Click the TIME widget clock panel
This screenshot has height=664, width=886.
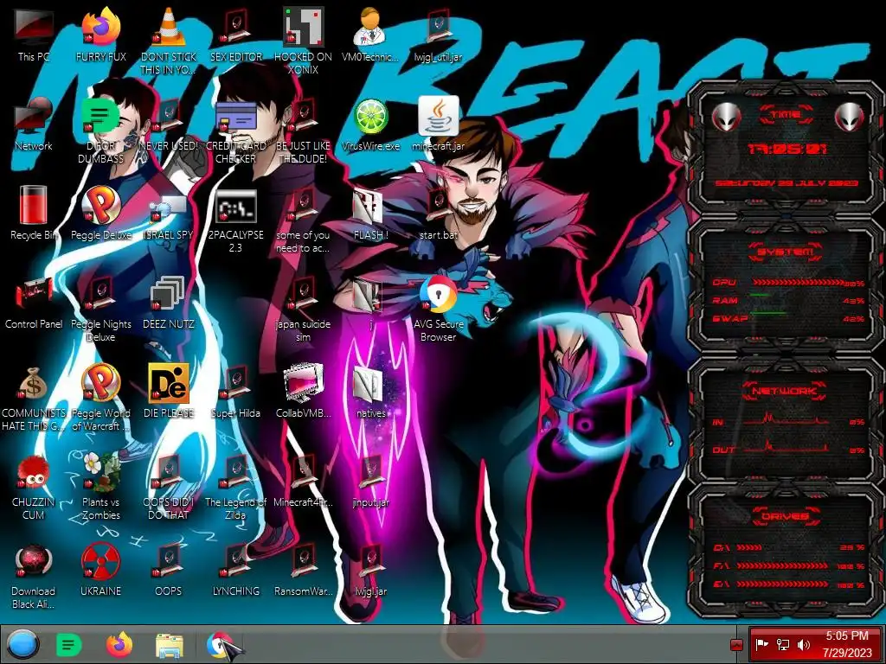(x=786, y=149)
